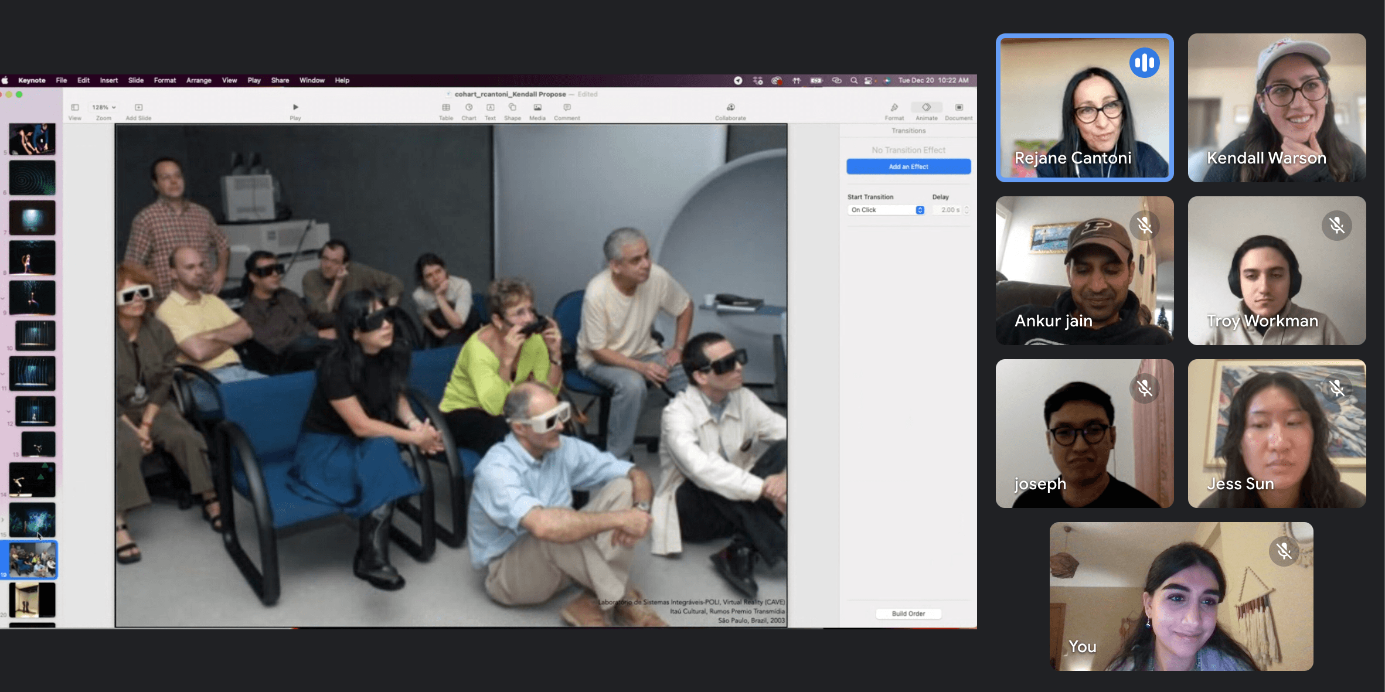
Task: Open the Share menu
Action: [280, 80]
